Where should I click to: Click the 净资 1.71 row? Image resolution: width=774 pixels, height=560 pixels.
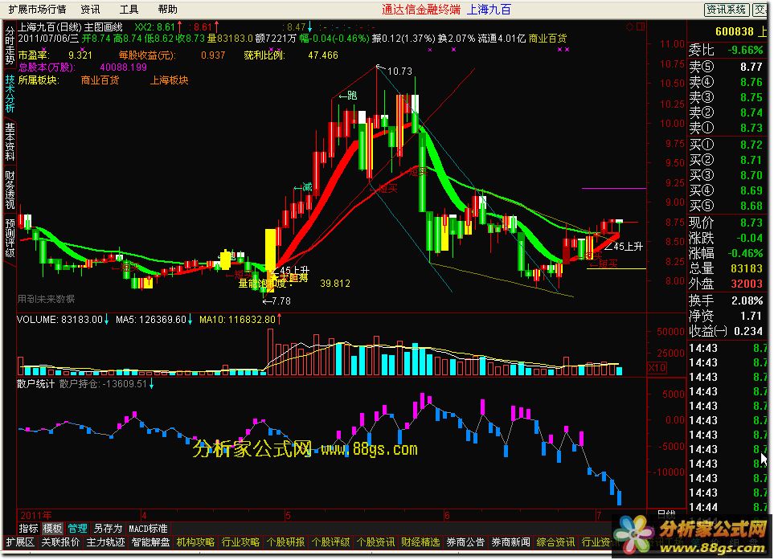(x=726, y=316)
